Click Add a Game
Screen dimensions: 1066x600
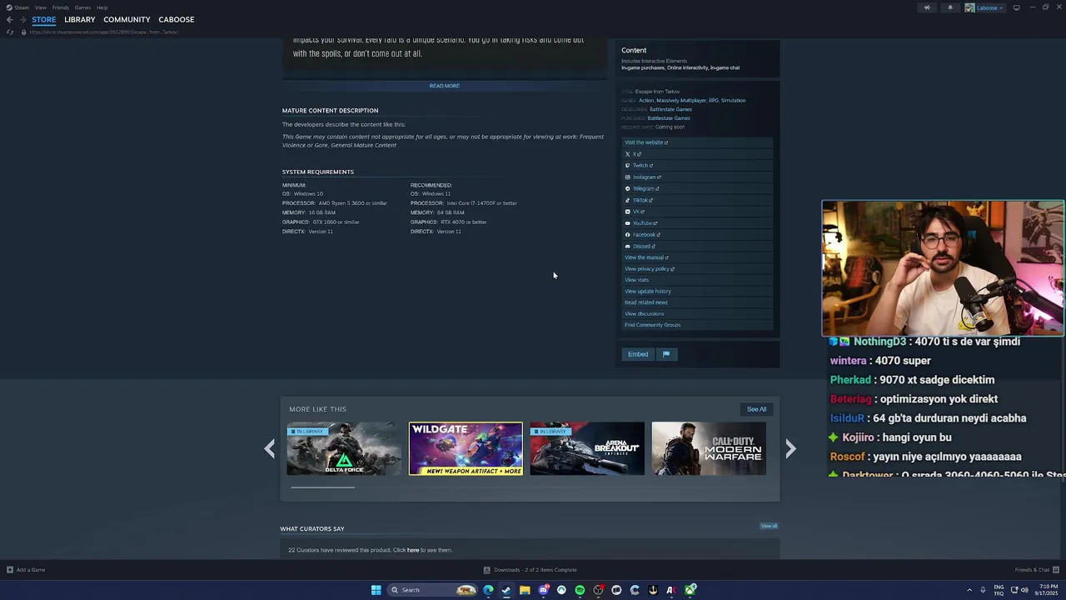point(26,570)
